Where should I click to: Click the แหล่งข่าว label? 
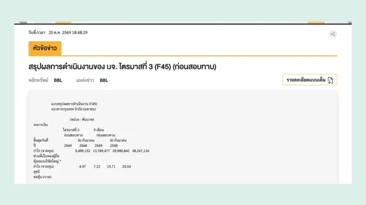tap(85, 80)
